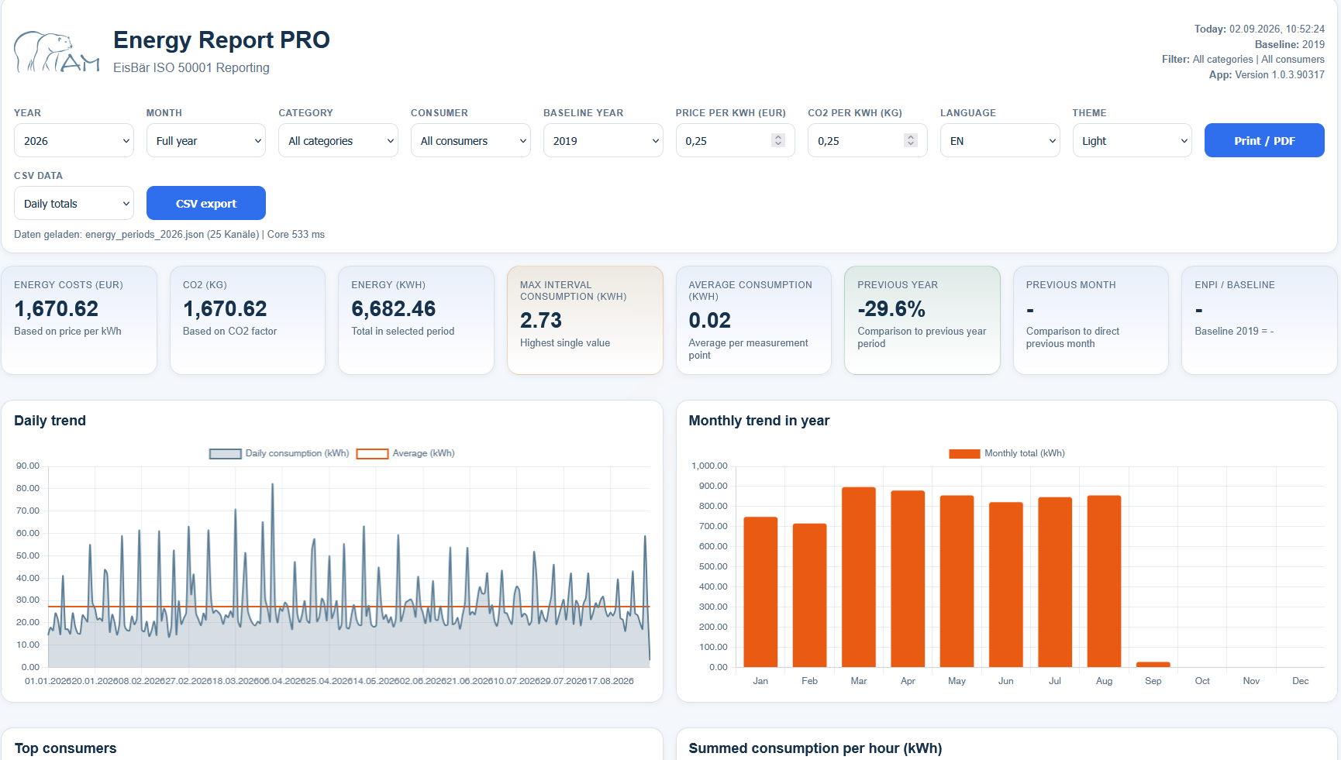Open the Year dropdown showing 2026
This screenshot has height=760, width=1341.
(74, 140)
